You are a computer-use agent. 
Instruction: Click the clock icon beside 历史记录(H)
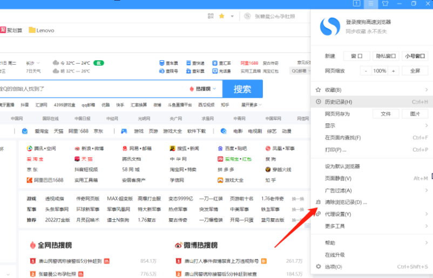[x=319, y=102]
